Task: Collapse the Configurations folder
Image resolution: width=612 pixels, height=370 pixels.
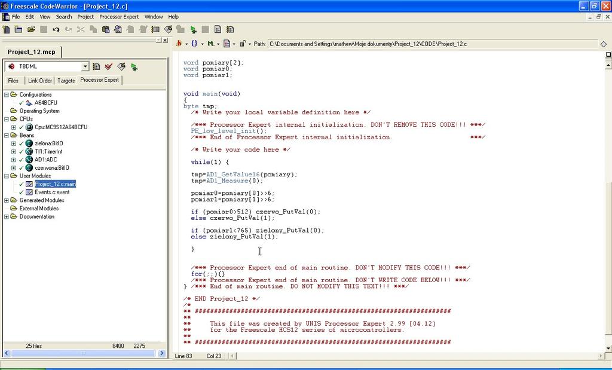Action: (x=6, y=94)
